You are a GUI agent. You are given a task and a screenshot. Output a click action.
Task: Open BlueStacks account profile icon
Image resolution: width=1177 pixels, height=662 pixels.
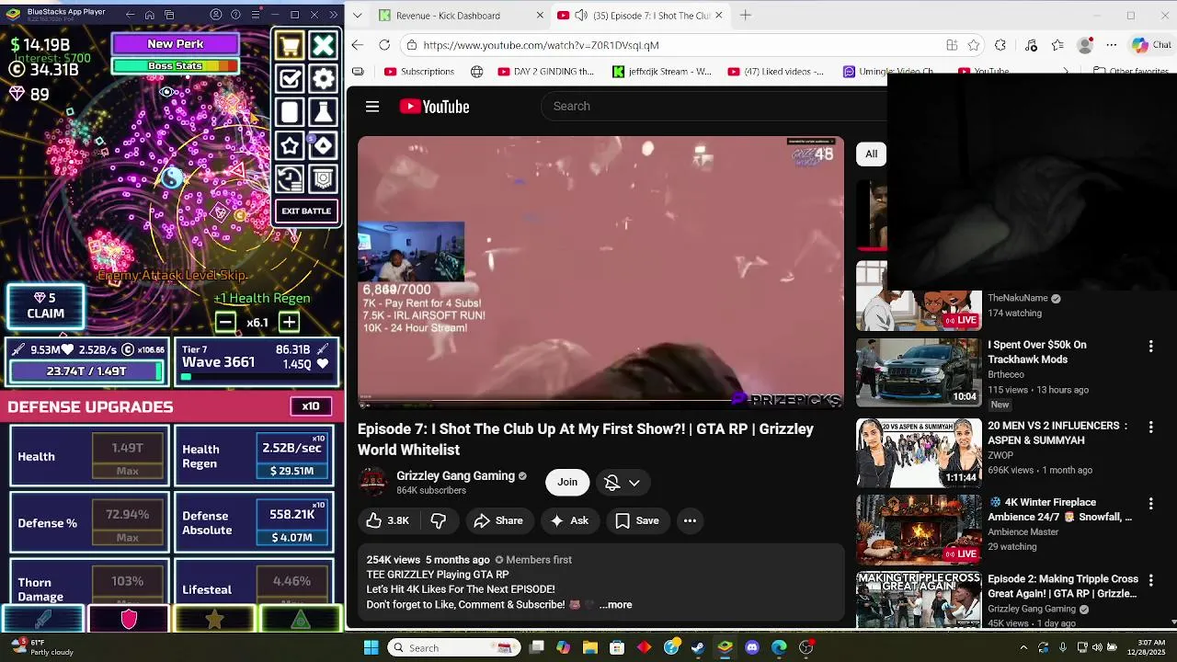click(x=215, y=15)
